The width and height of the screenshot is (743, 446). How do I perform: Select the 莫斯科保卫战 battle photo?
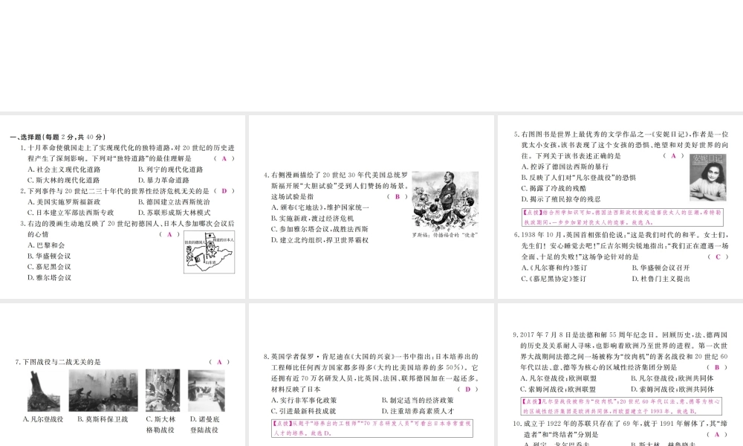[103, 390]
